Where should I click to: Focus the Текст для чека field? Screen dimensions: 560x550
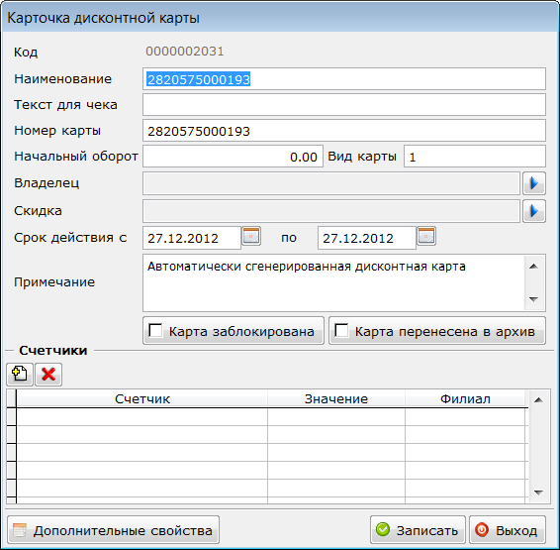coord(344,104)
